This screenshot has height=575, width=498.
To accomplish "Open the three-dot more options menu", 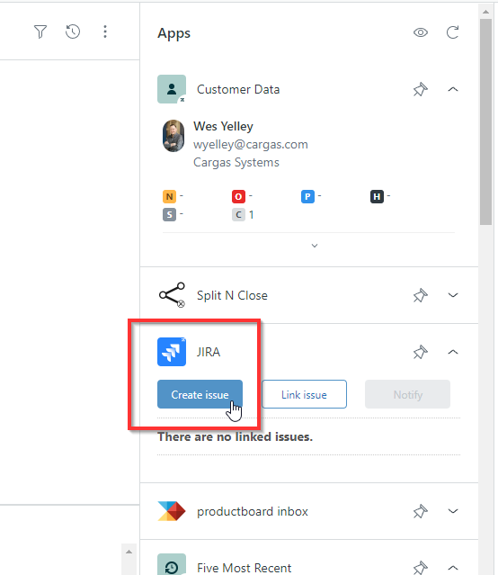I will click(105, 31).
